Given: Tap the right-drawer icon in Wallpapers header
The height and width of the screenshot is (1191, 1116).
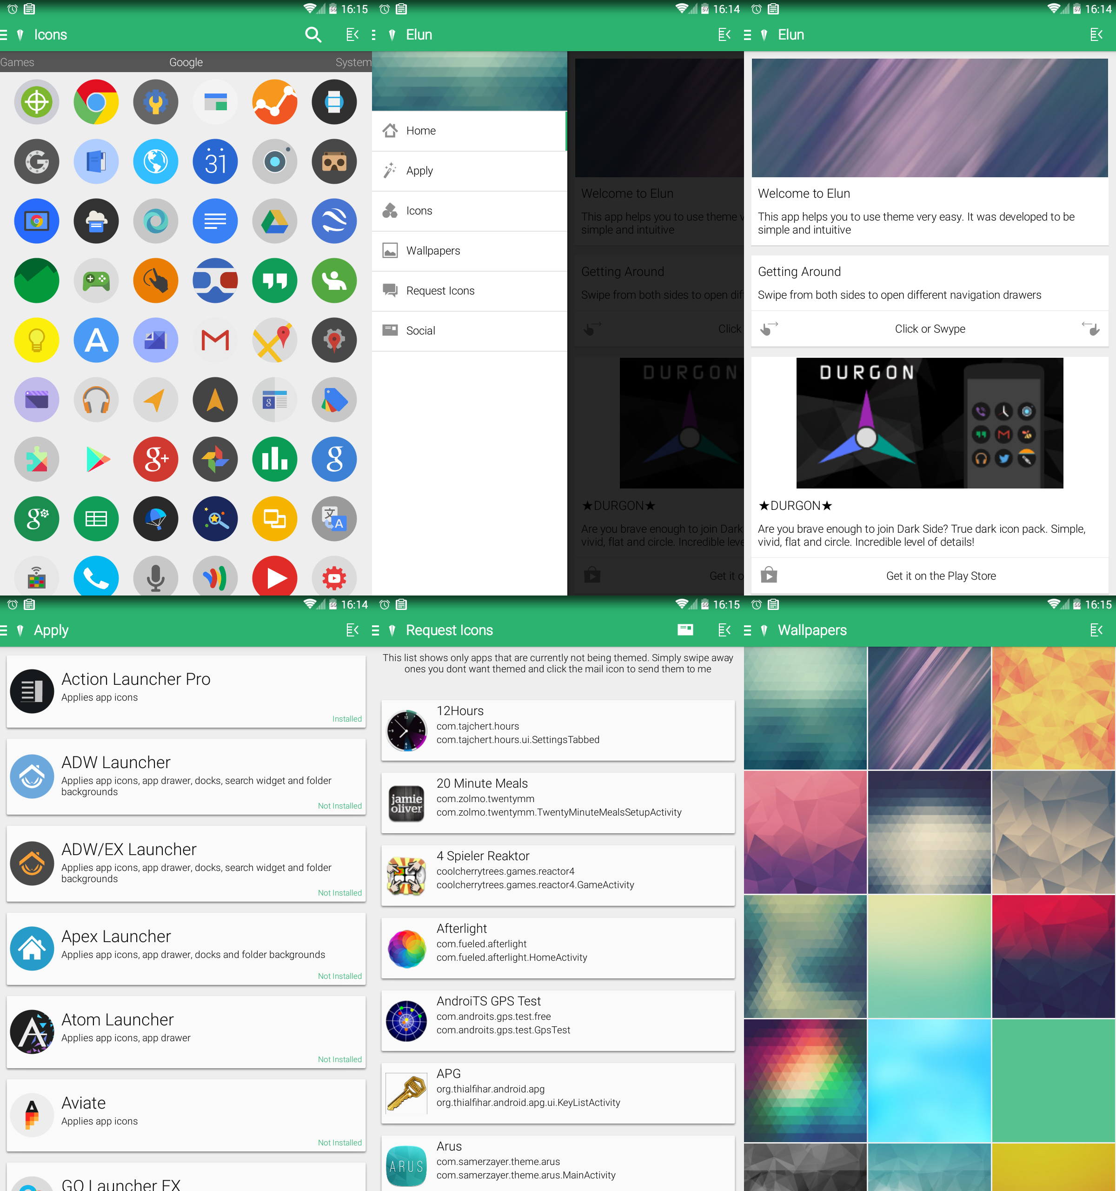Looking at the screenshot, I should (1096, 629).
